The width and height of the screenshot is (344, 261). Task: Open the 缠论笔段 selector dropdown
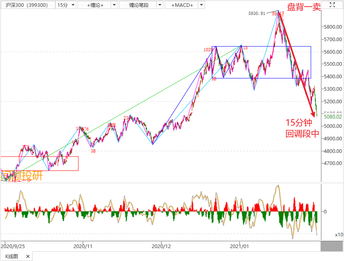[x=159, y=5]
